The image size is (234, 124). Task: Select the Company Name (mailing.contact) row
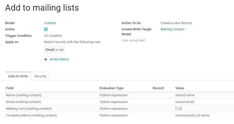(x=31, y=115)
